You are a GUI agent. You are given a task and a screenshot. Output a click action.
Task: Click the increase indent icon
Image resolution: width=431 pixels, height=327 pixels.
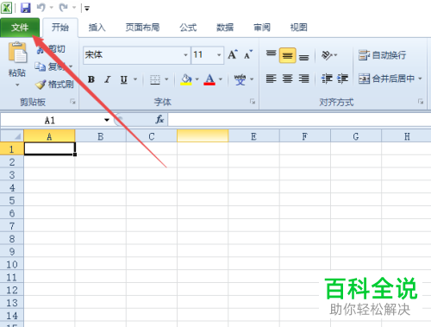(x=342, y=79)
